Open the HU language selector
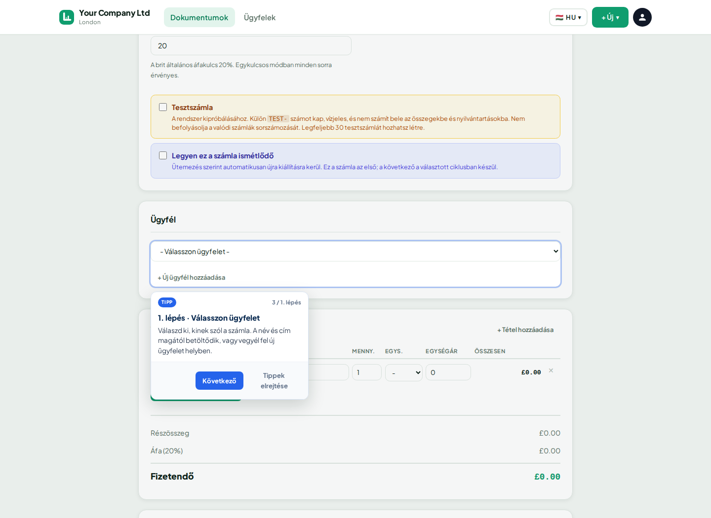The width and height of the screenshot is (711, 518). point(568,17)
